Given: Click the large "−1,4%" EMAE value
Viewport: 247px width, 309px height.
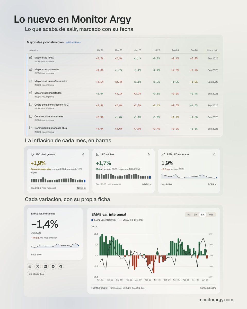Looking at the screenshot, I should click(x=45, y=224).
